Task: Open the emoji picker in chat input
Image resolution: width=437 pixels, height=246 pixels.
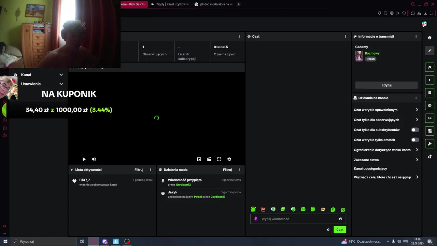Action: (340, 219)
